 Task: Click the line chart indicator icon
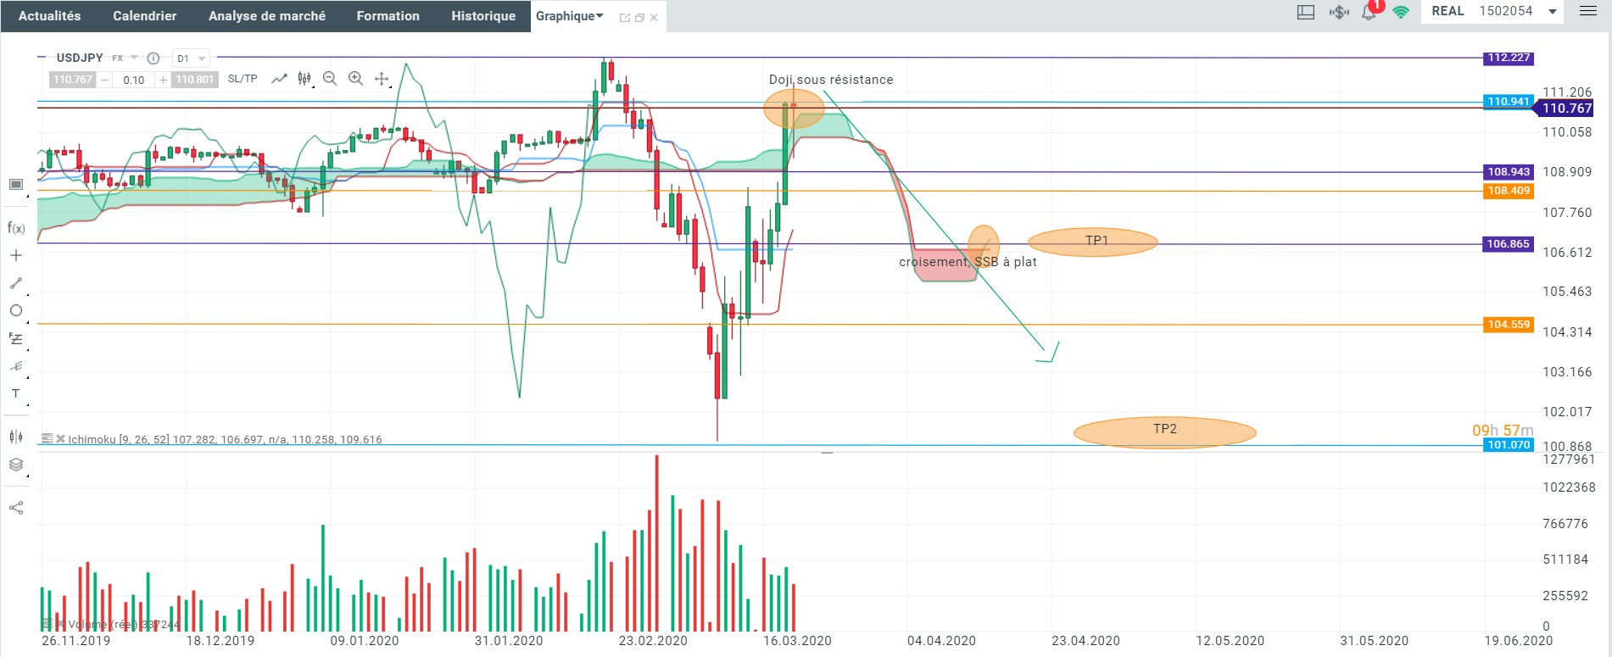[x=279, y=79]
